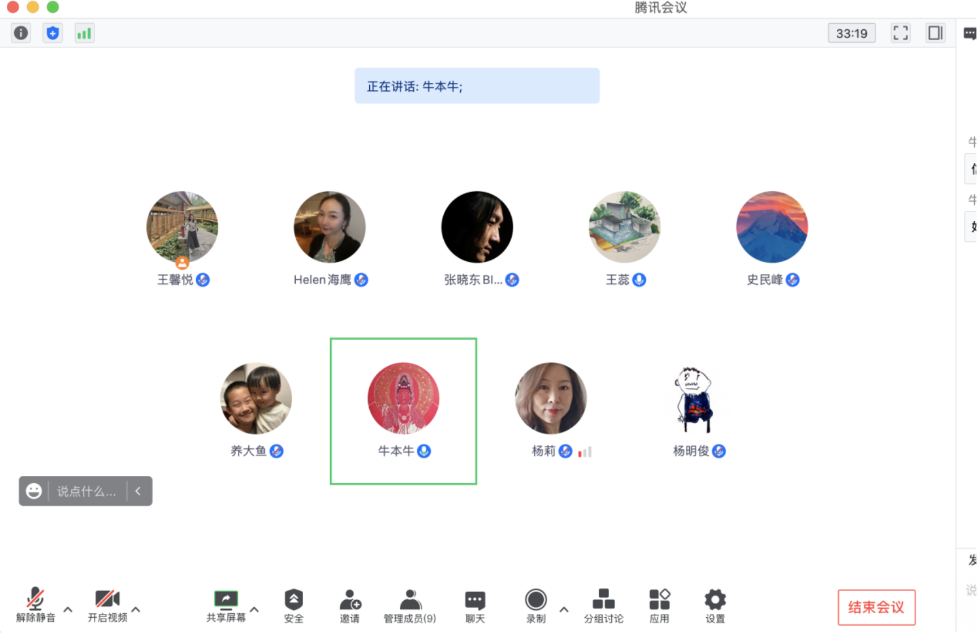Image resolution: width=977 pixels, height=633 pixels.
Task: Expand audio options arrow beside 解除静音
Action: (68, 610)
